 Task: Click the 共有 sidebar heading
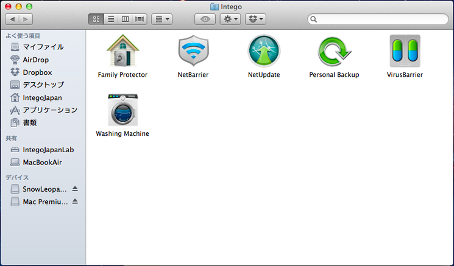click(12, 139)
